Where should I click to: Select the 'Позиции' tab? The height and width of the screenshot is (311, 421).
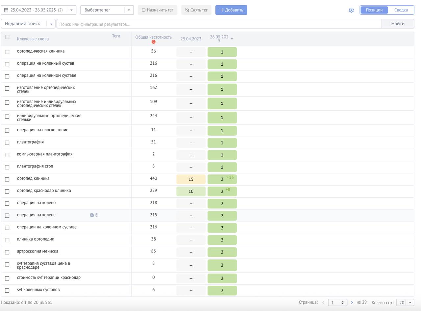(374, 10)
